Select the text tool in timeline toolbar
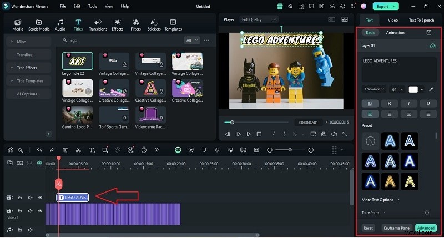Screen dimensions: 444x238 coord(92,150)
